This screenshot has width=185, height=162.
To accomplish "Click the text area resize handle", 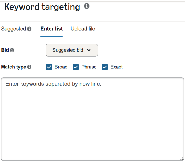I will coord(182,159).
